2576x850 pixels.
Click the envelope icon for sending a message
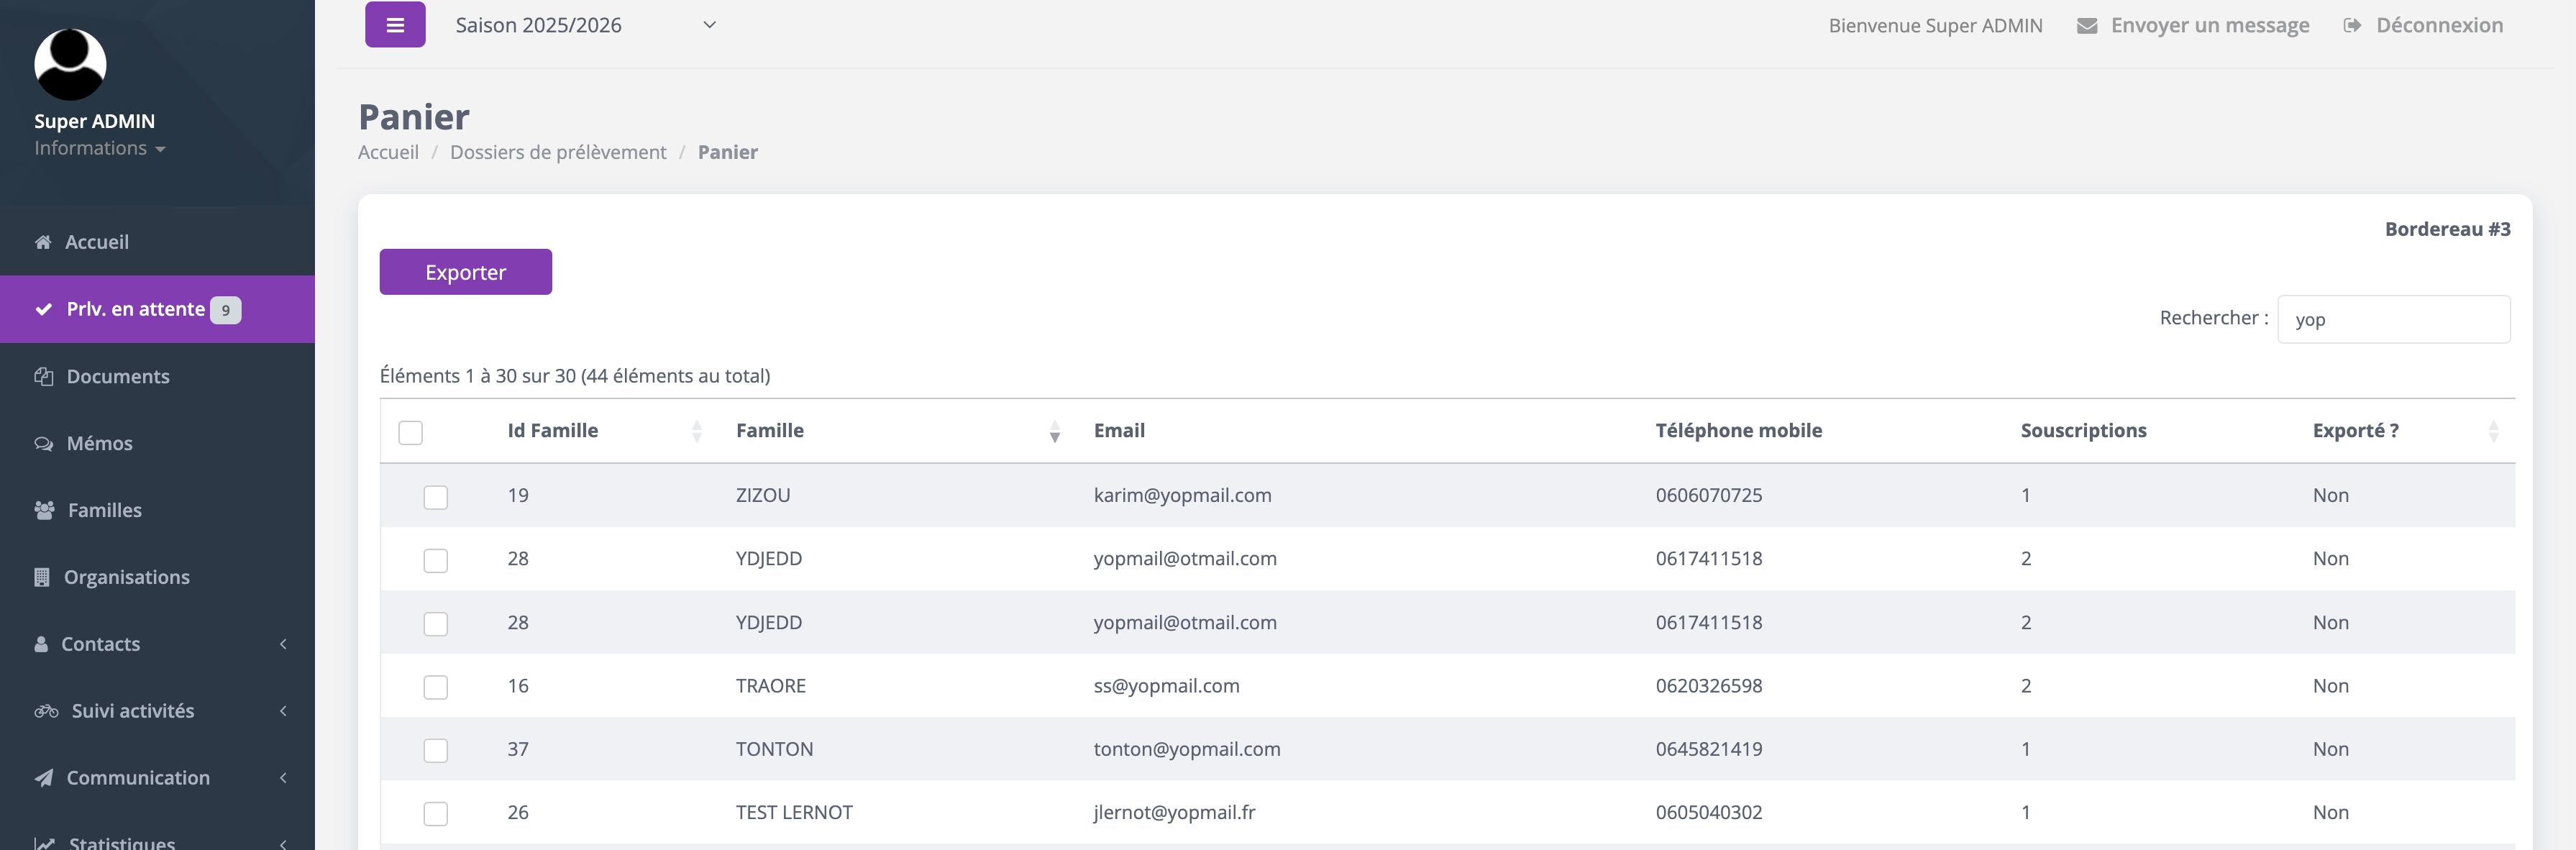tap(2086, 26)
